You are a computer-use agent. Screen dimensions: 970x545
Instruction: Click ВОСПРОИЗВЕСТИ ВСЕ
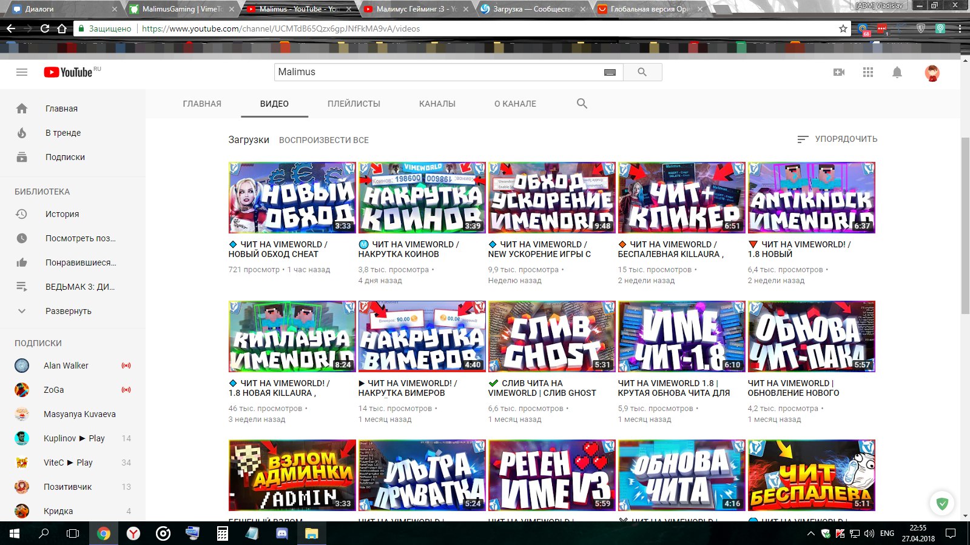click(324, 140)
